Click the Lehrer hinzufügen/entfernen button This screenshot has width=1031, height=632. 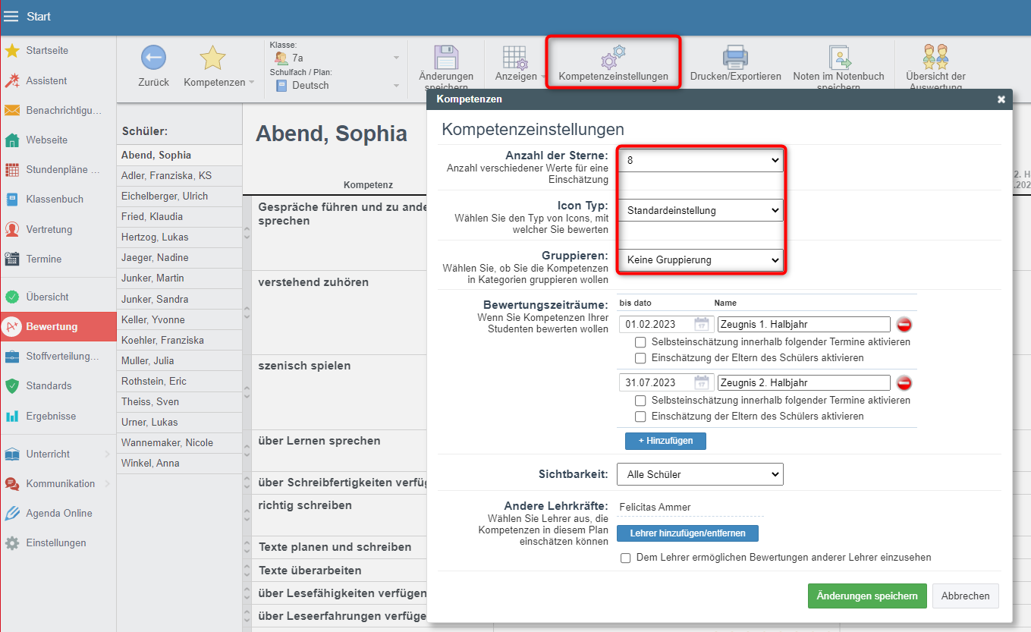pos(687,533)
